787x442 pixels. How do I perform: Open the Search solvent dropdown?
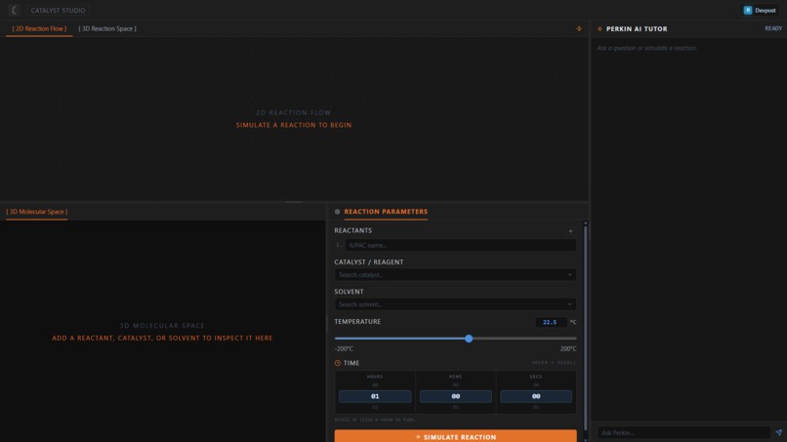point(455,304)
